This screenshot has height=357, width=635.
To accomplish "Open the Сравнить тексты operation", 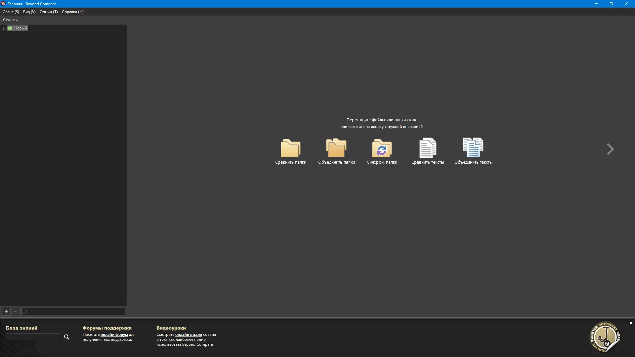I will 428,148.
